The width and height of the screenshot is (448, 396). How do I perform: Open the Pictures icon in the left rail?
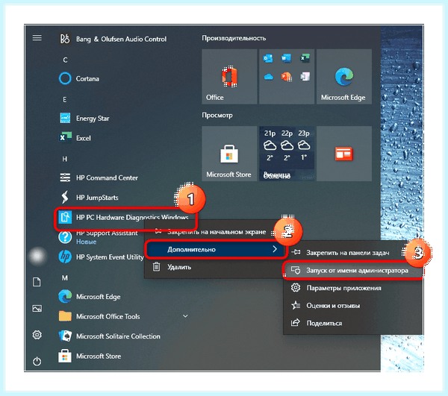pos(37,309)
